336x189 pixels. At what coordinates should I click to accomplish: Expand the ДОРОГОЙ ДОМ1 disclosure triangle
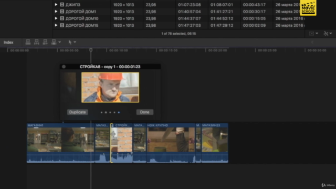(56, 12)
